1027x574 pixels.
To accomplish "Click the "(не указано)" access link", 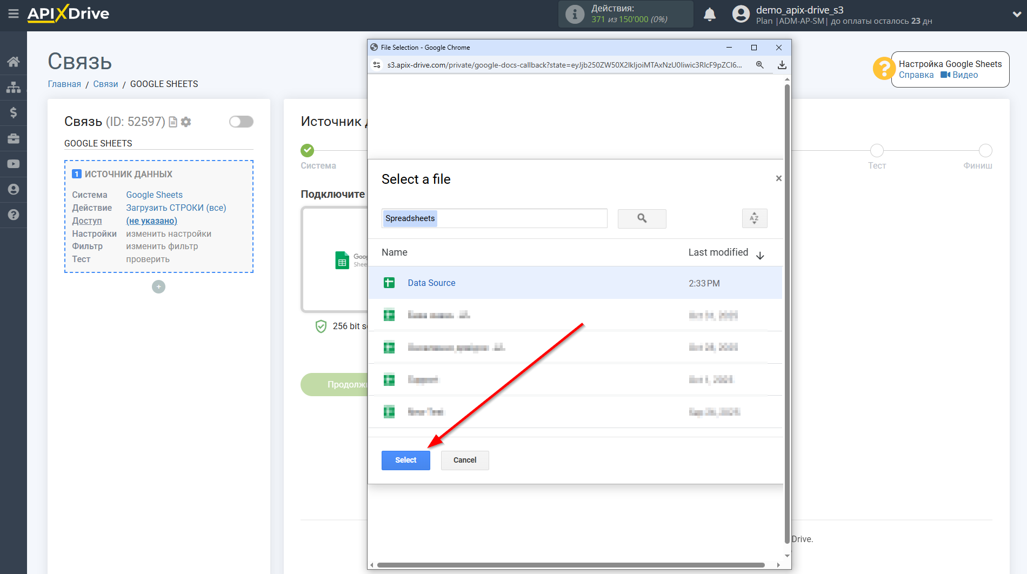I will (151, 221).
